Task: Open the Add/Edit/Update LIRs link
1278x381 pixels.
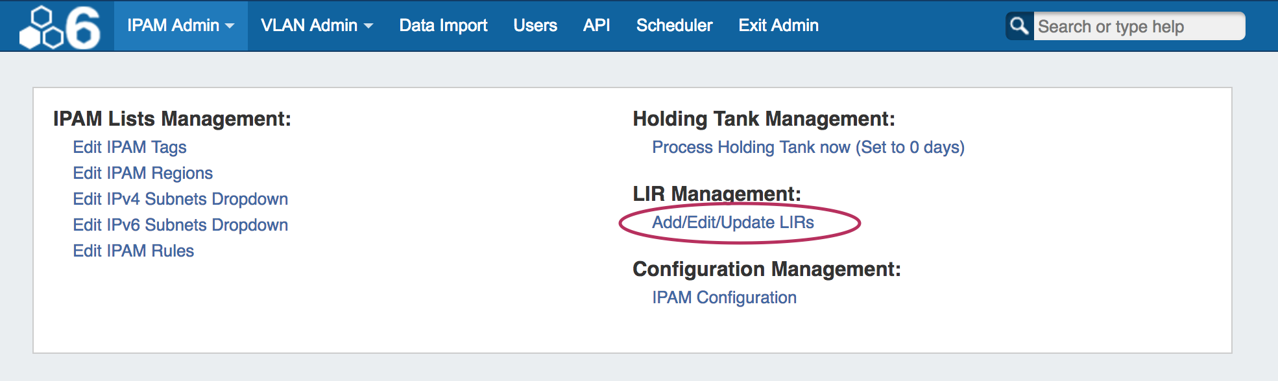Action: tap(733, 222)
